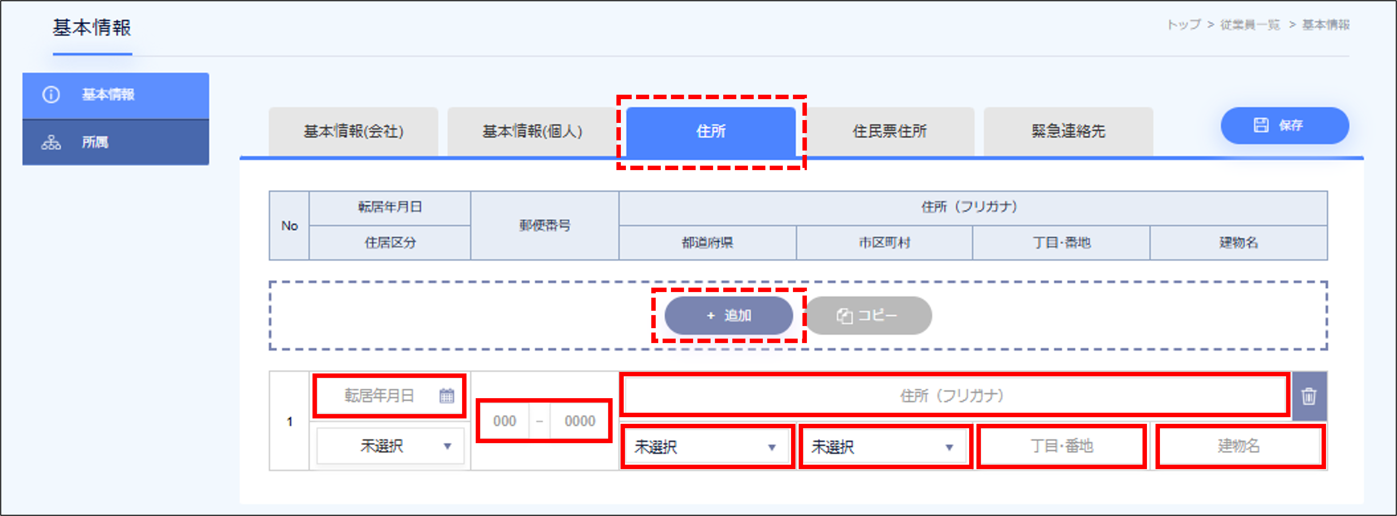Switch to 基本情報(個人) tab
This screenshot has height=516, width=1397.
532,131
